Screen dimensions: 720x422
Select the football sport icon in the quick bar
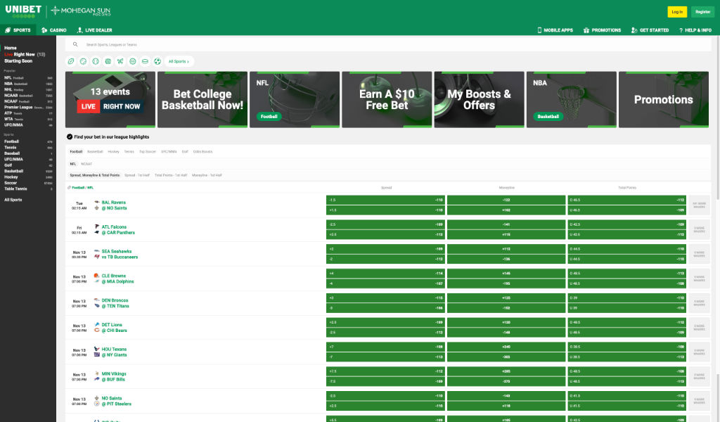point(71,61)
